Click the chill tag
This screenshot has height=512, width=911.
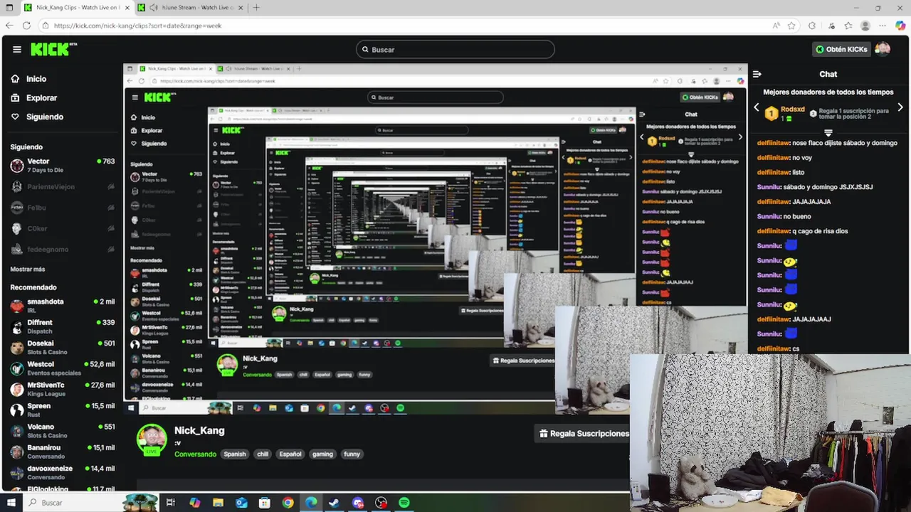click(263, 454)
